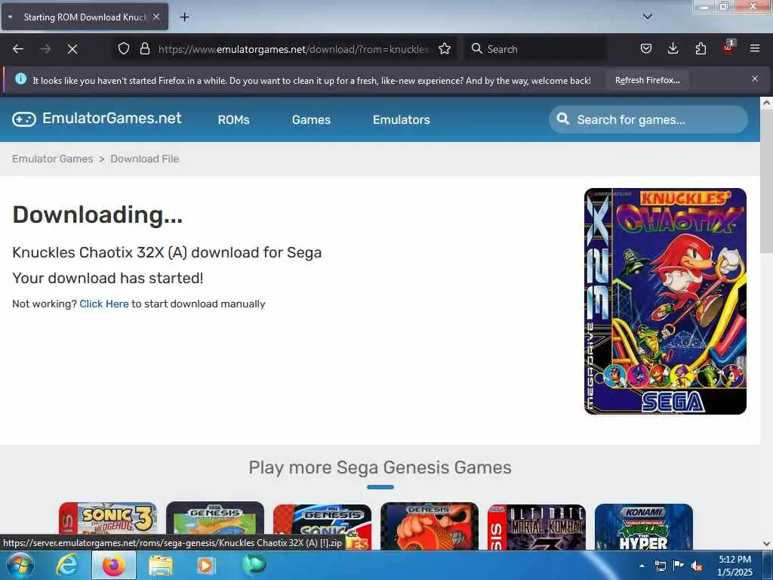This screenshot has width=773, height=580.
Task: Click the page scrollbar up arrow
Action: [x=766, y=103]
